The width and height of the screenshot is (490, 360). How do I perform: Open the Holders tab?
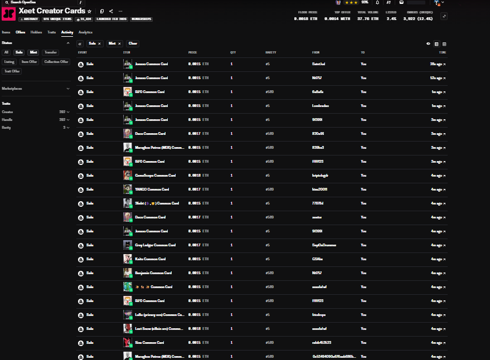tap(36, 32)
